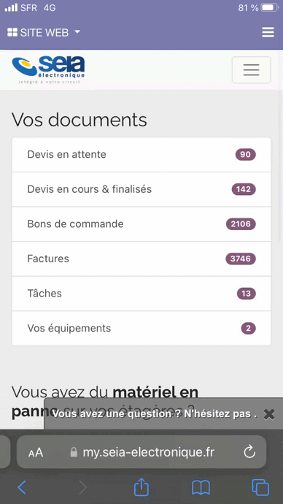Click the 3746 invoices count badge

241,259
